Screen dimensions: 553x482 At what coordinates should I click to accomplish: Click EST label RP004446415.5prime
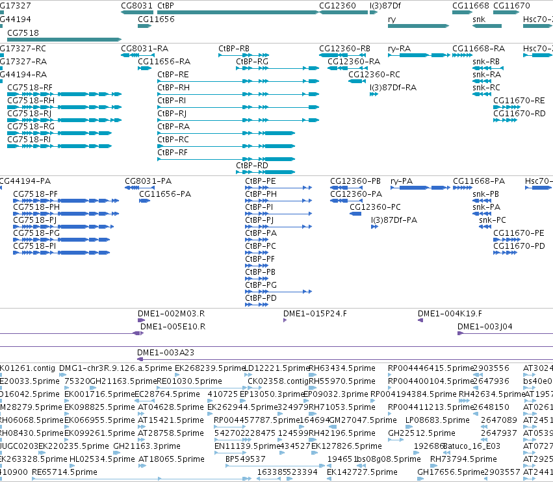coord(431,368)
